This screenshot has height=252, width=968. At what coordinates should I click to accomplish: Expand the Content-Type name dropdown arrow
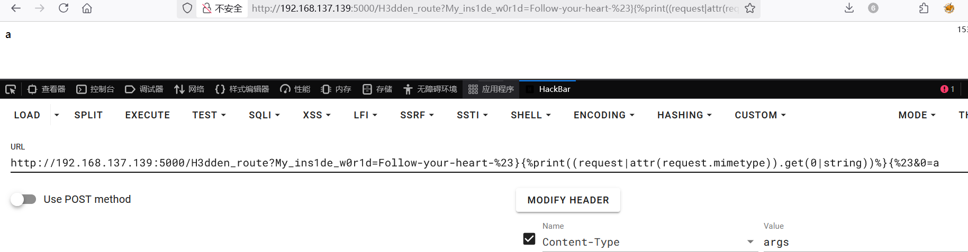(750, 241)
